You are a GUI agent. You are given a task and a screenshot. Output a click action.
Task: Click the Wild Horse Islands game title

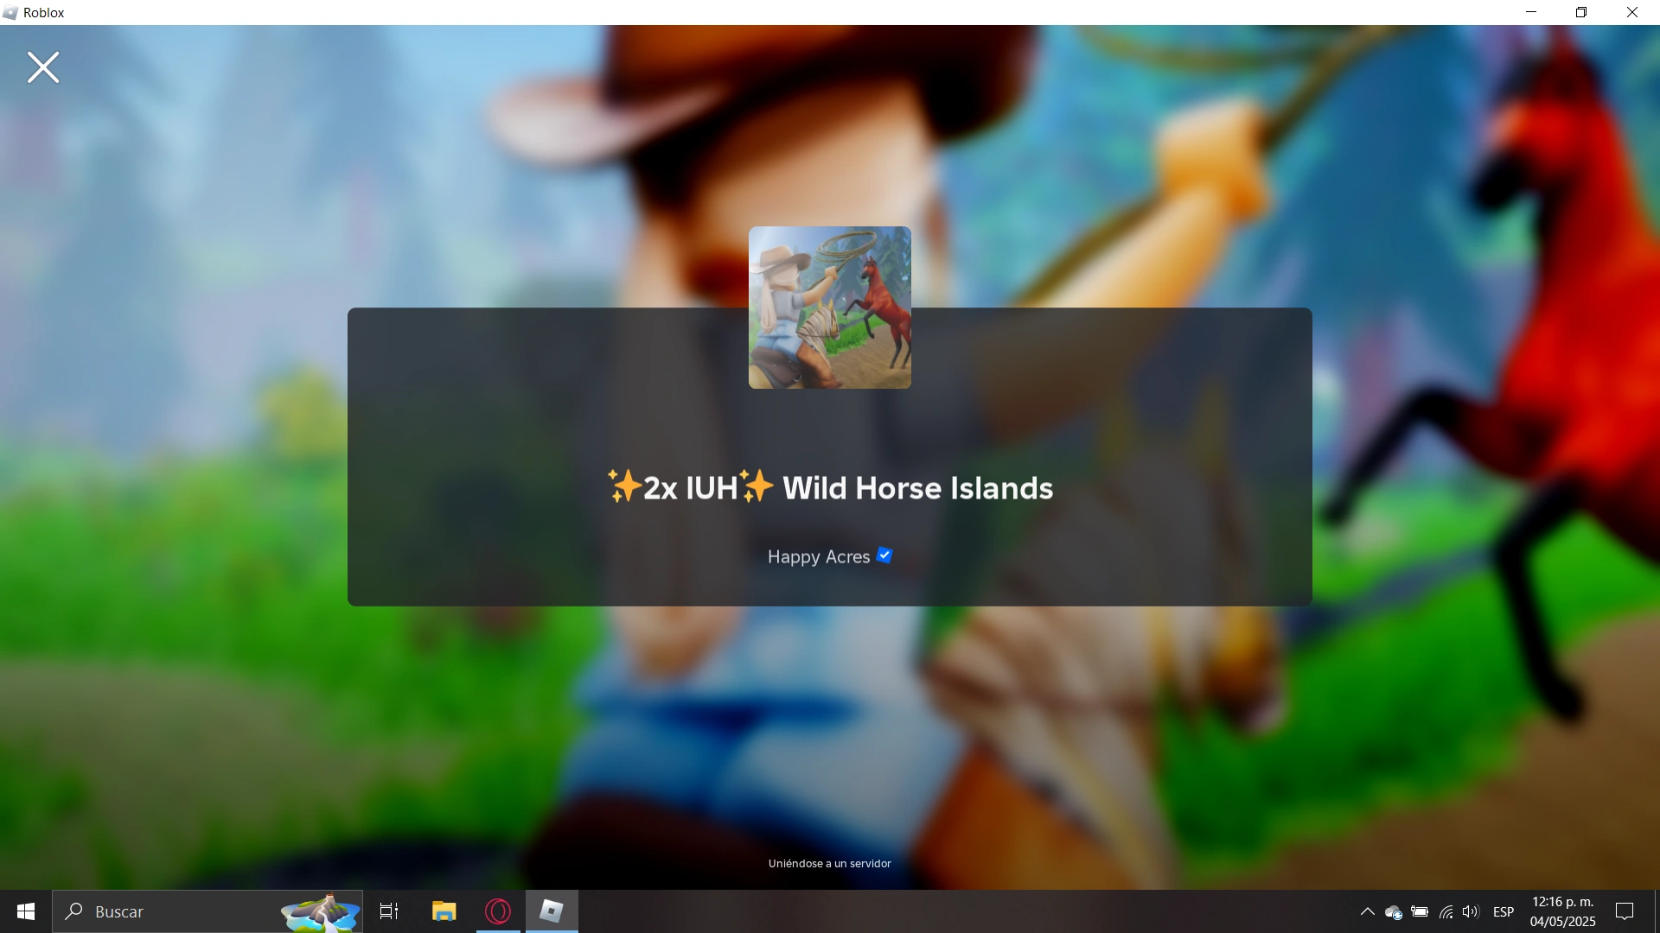tap(830, 488)
